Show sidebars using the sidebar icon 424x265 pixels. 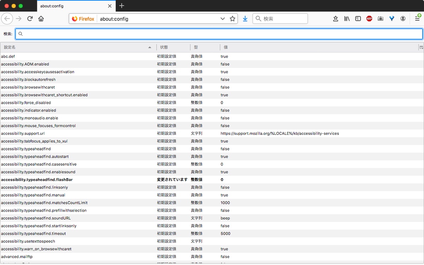(358, 19)
